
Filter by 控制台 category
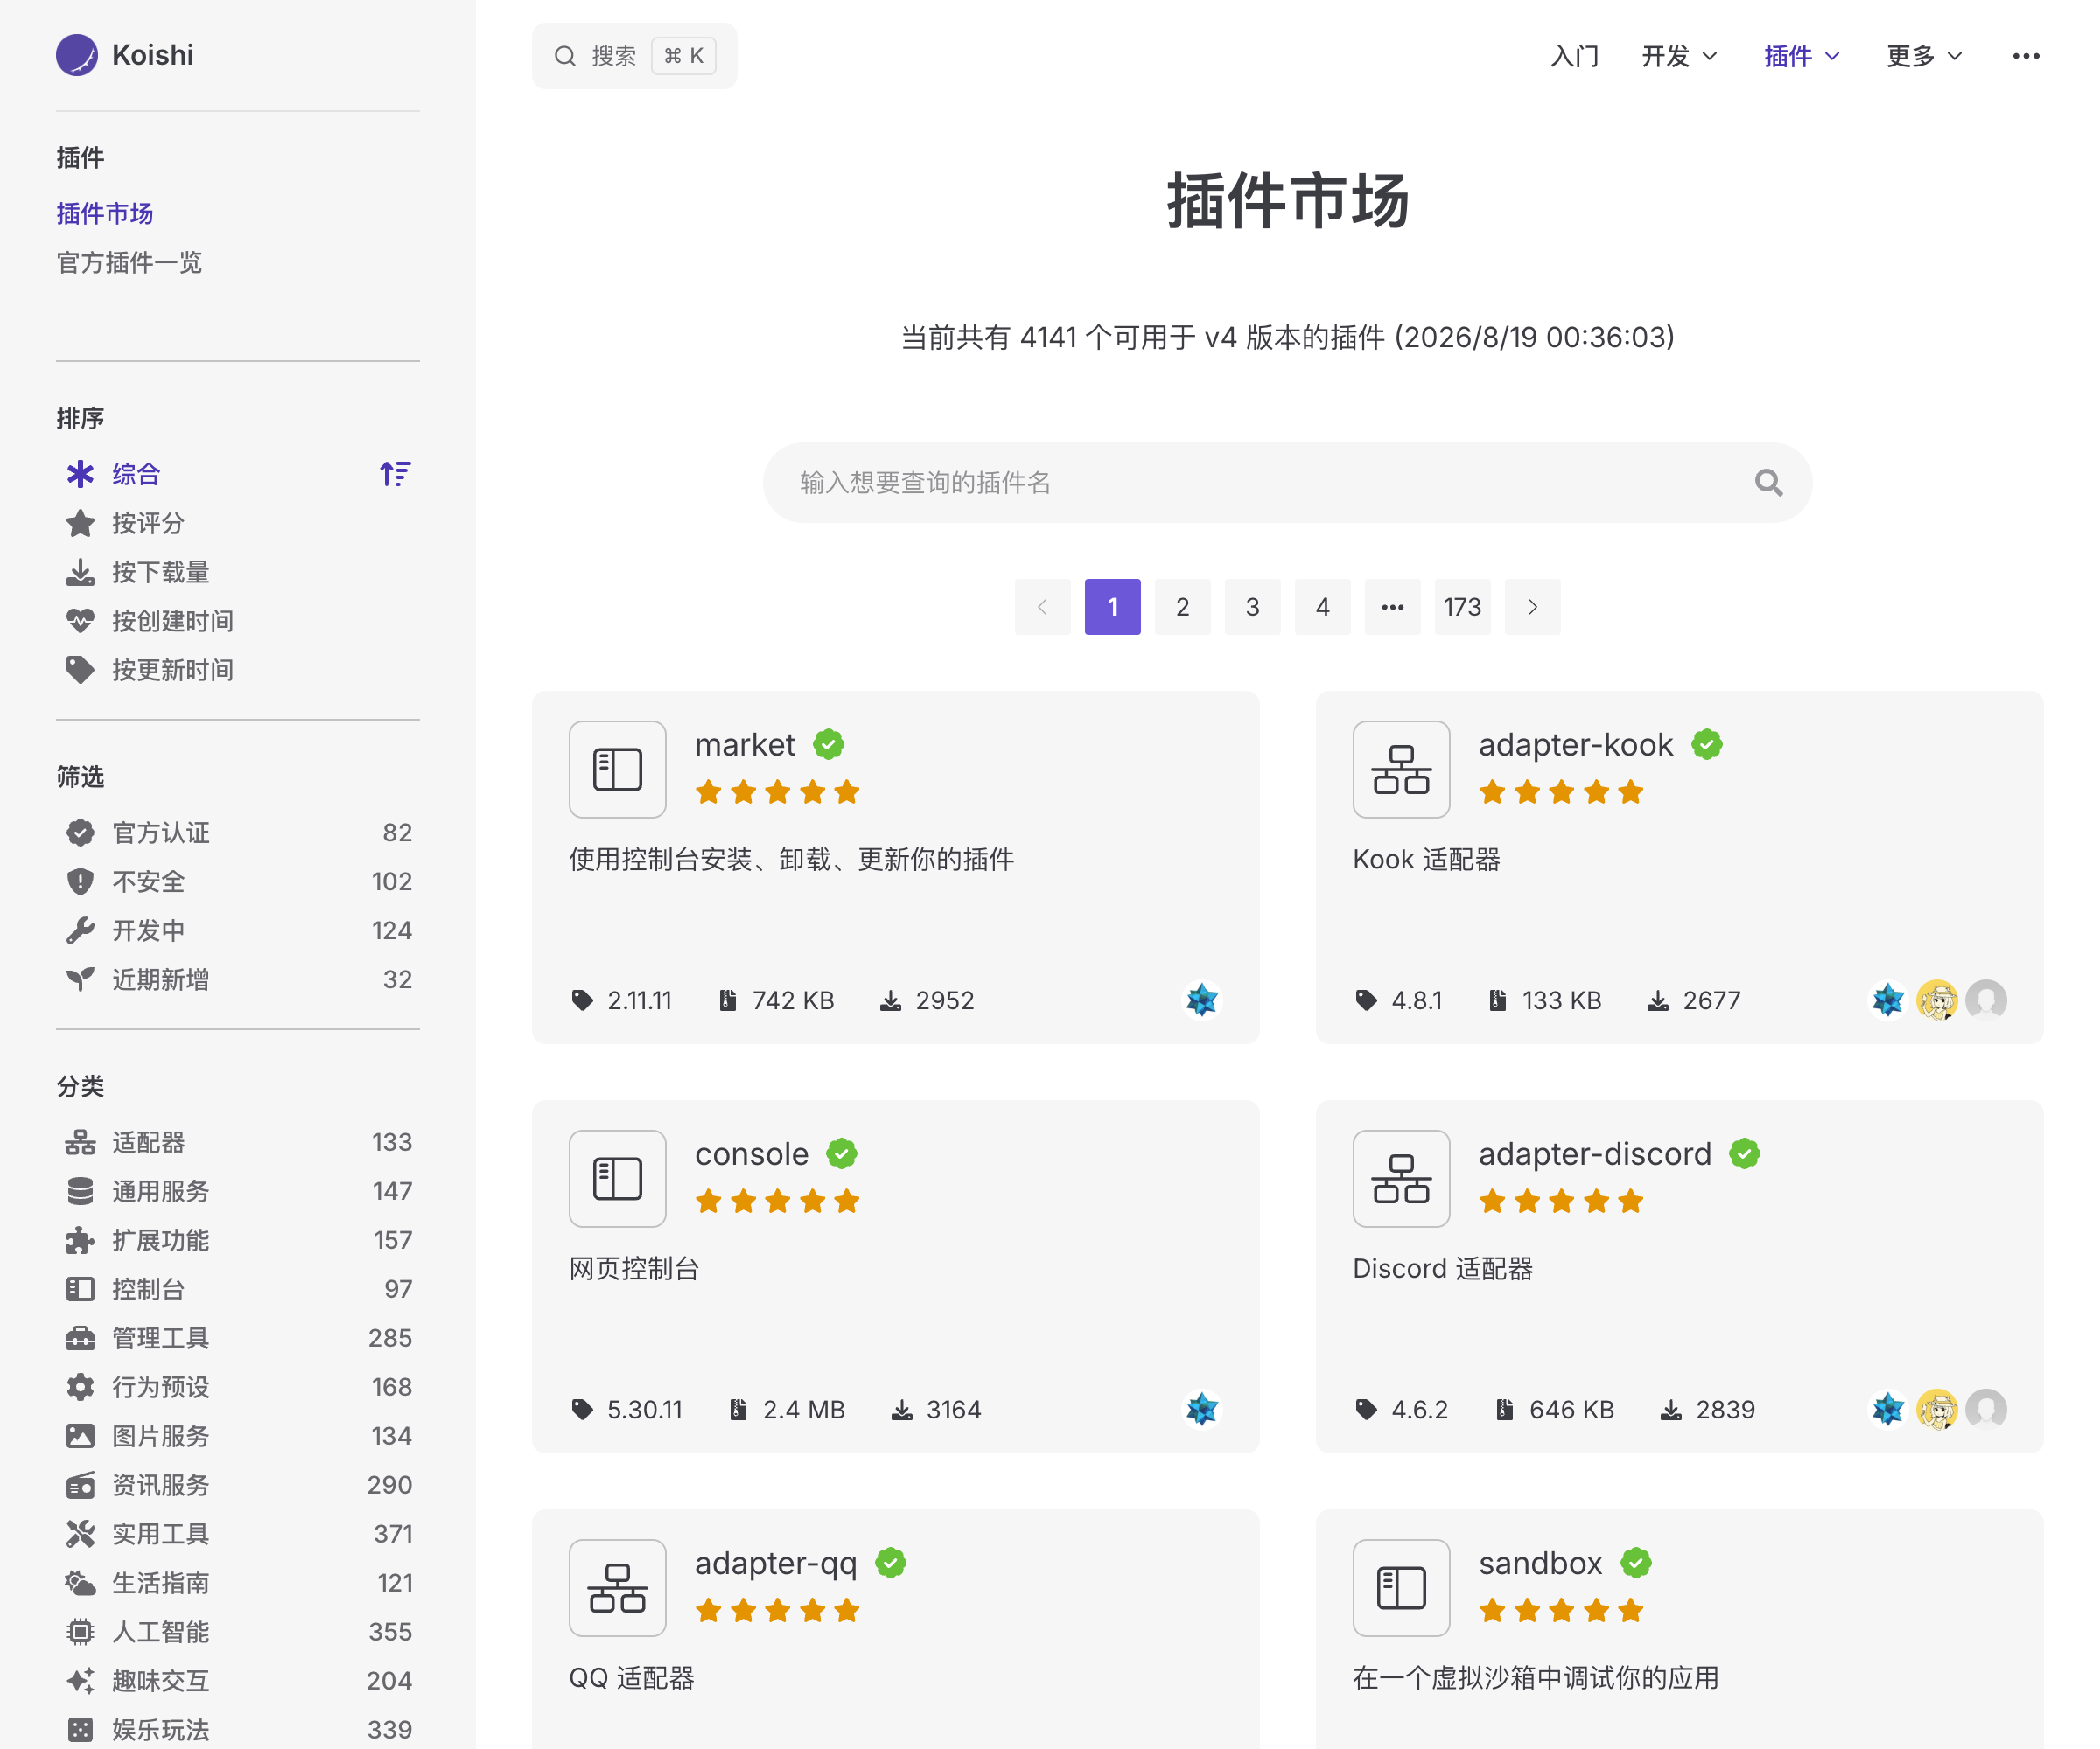click(238, 1289)
